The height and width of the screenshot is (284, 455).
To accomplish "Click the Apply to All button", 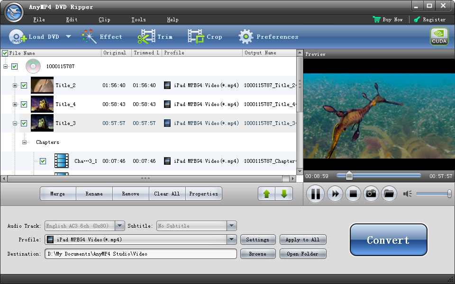I will [x=302, y=240].
